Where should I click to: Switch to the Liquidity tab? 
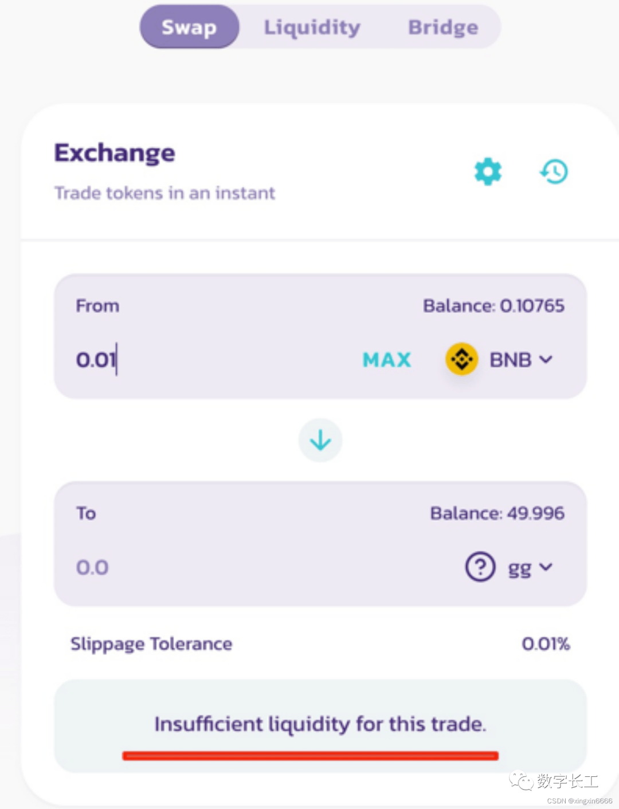312,27
